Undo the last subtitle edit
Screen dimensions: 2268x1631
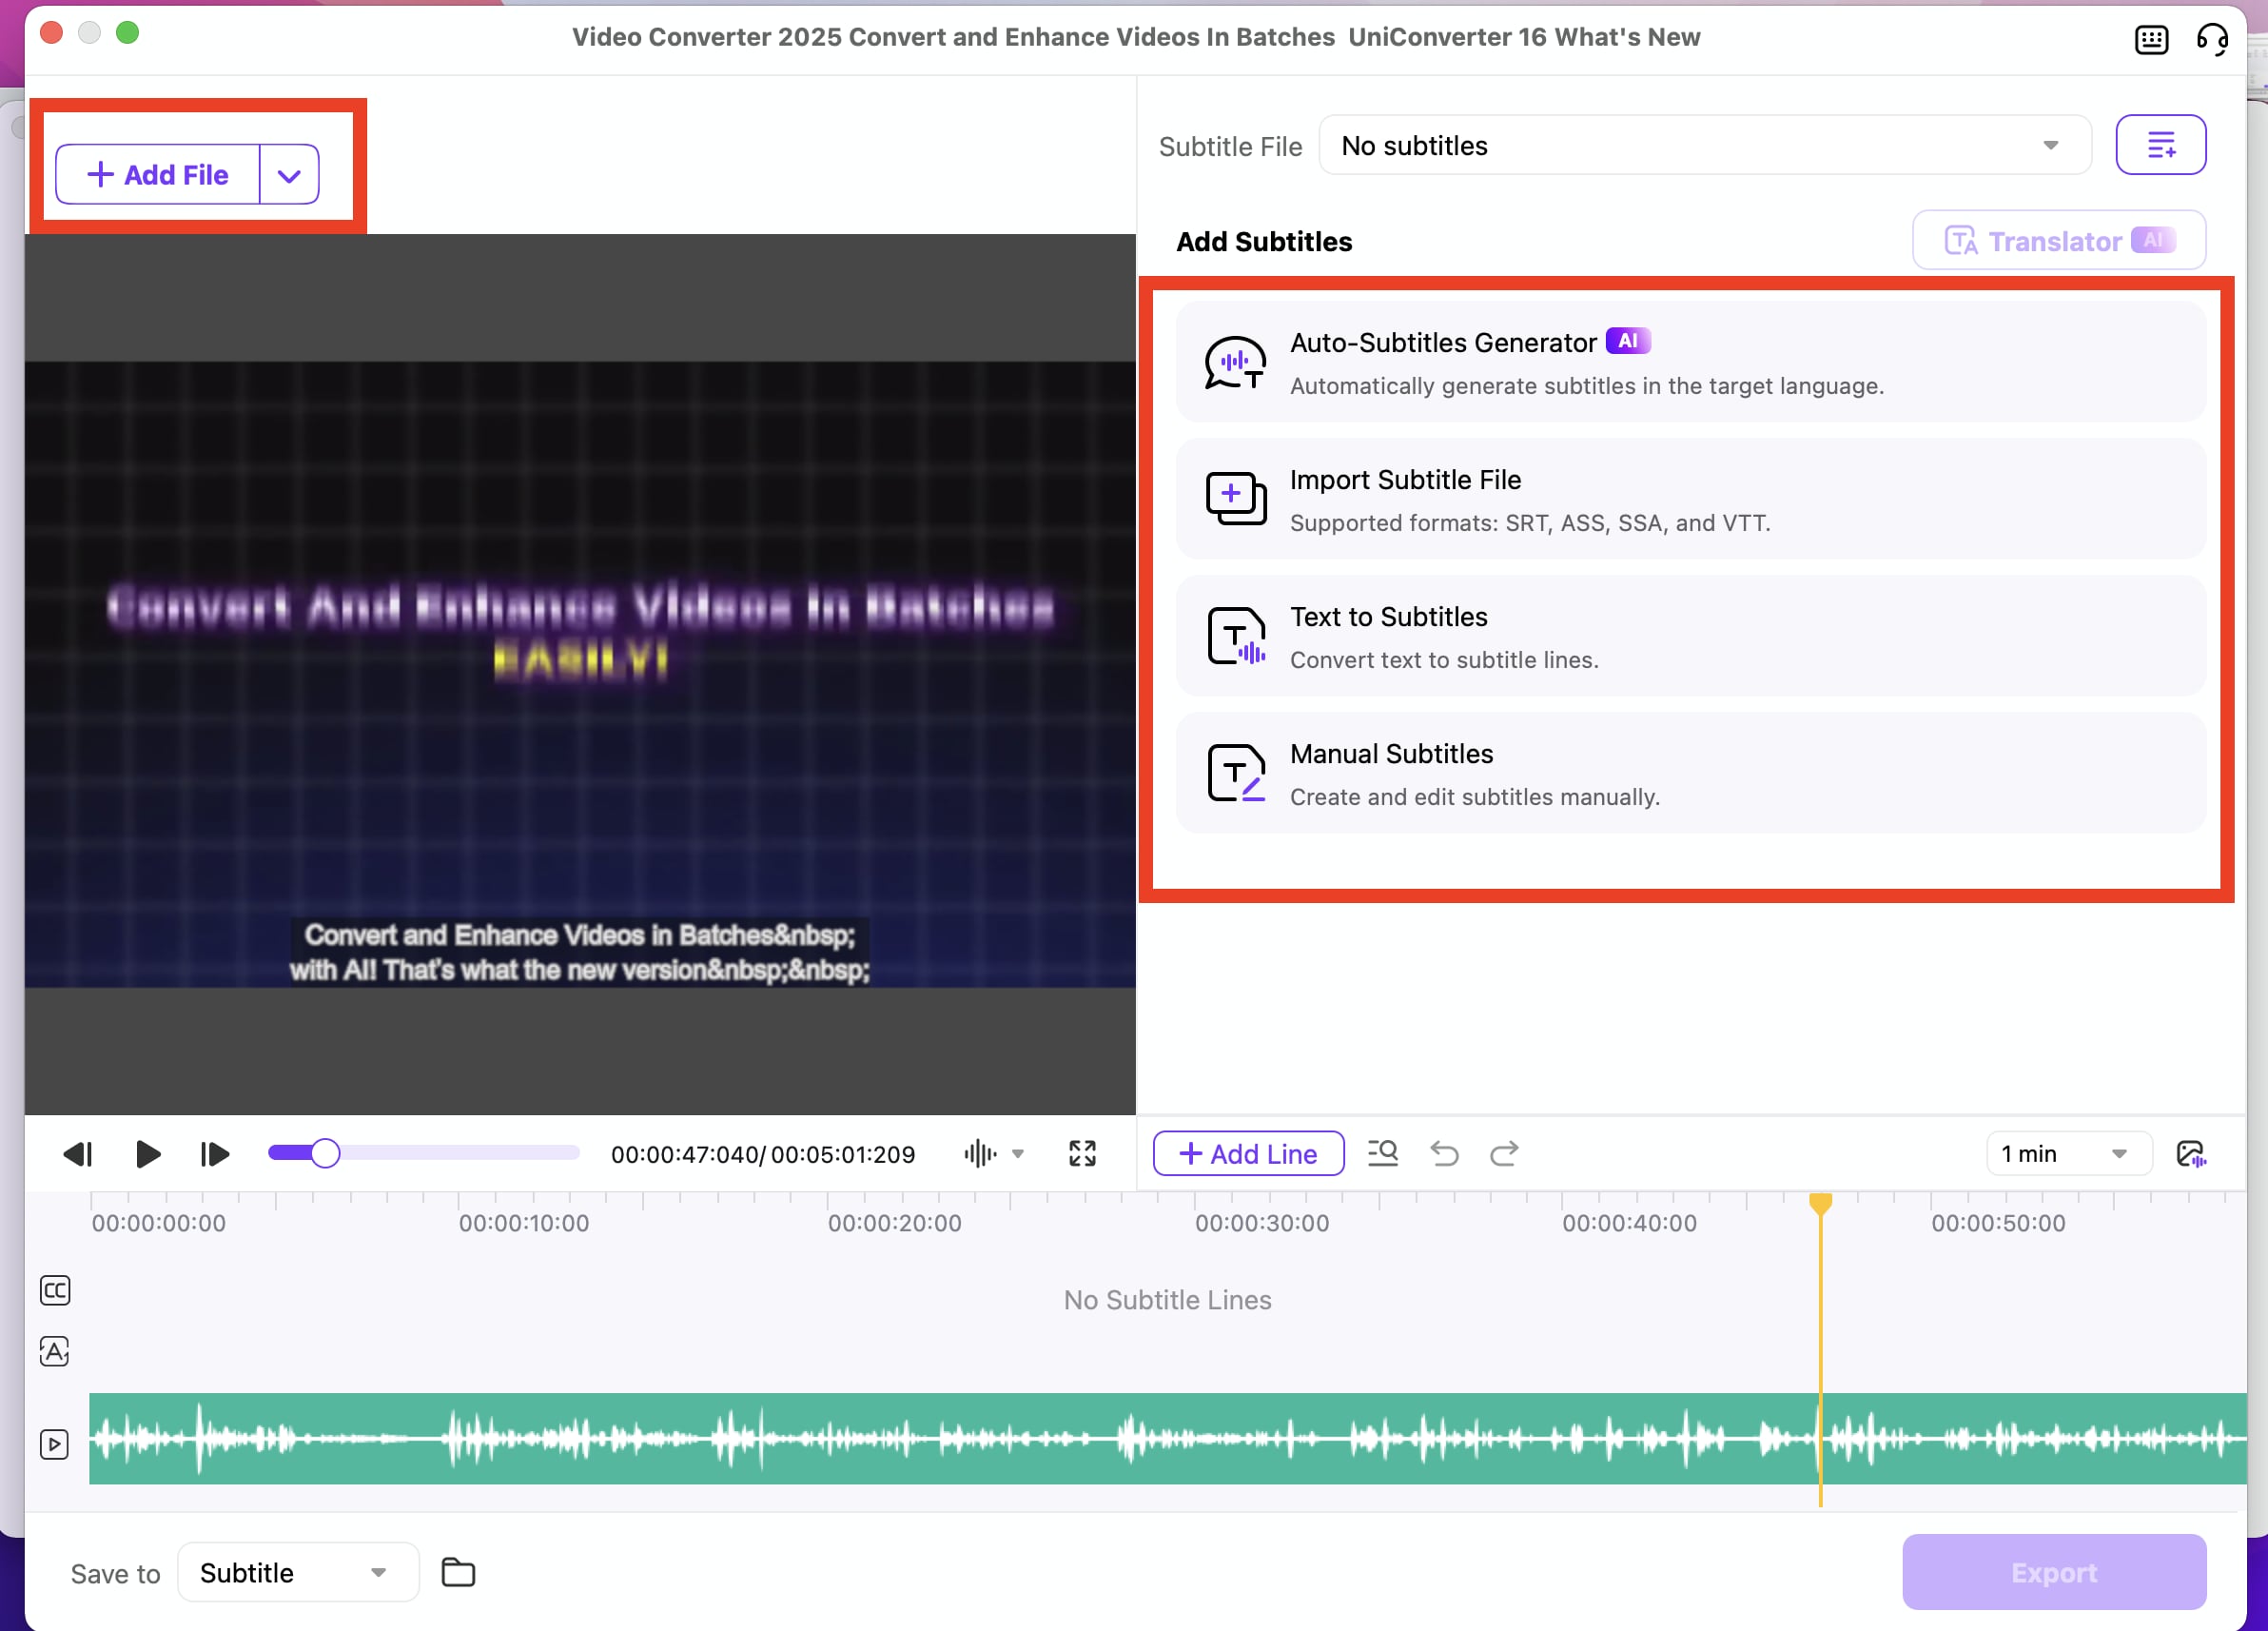pos(1444,1153)
